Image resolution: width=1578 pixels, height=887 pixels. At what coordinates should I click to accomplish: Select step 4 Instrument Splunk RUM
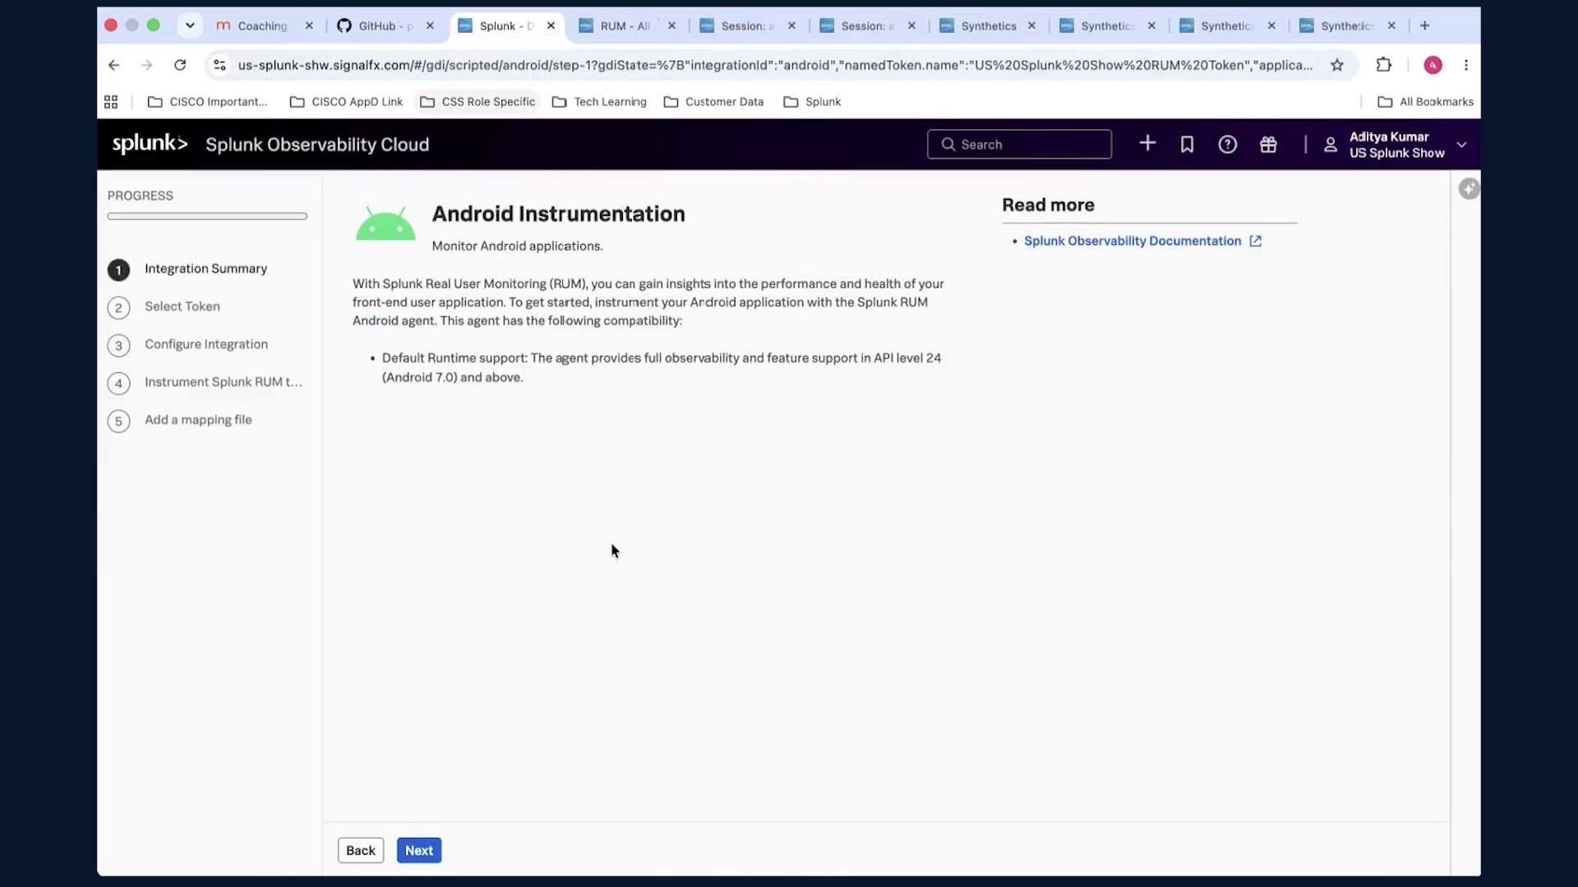[205, 383]
